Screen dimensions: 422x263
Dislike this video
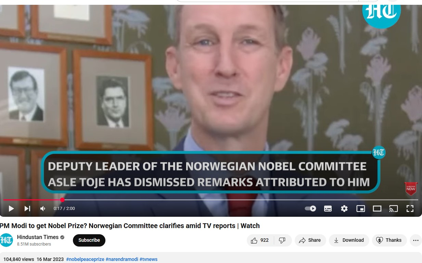pyautogui.click(x=282, y=240)
